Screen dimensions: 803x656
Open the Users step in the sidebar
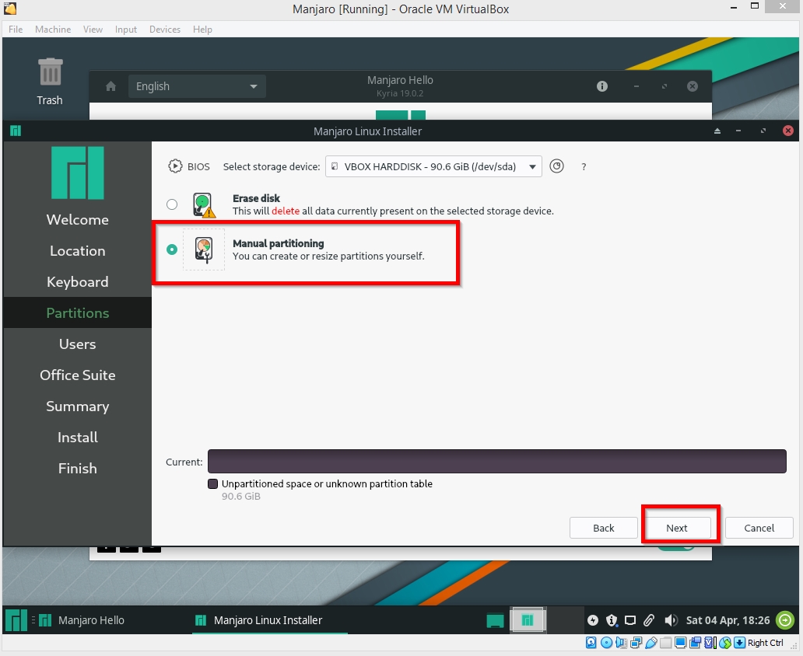point(77,344)
